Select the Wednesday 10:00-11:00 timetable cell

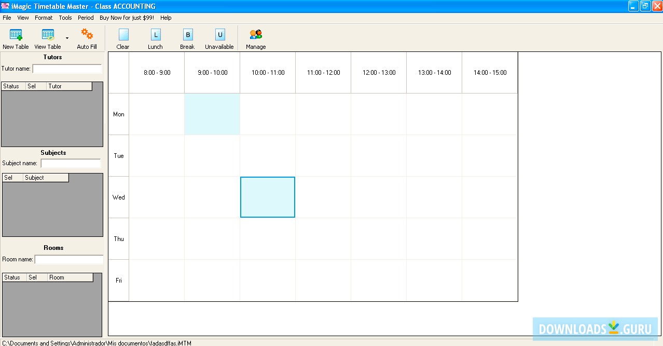pos(267,197)
